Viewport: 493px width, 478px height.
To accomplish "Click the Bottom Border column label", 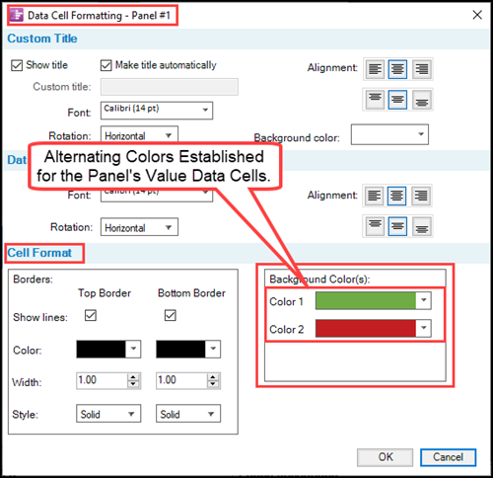I will pos(191,293).
